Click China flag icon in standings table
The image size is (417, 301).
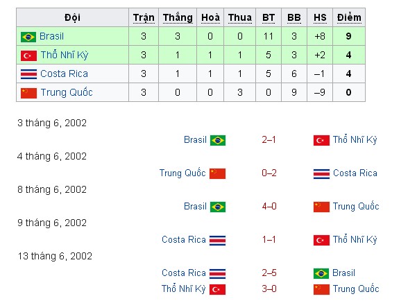point(28,93)
